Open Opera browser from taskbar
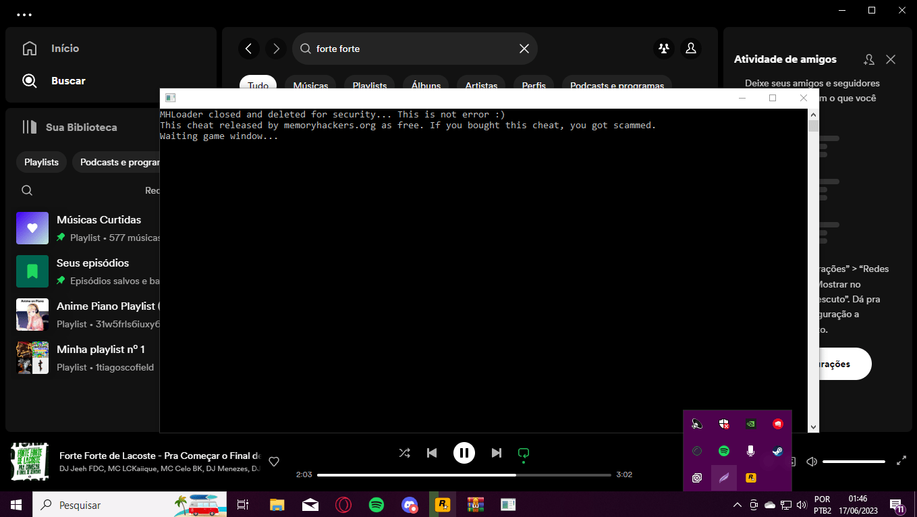917x517 pixels. point(343,504)
